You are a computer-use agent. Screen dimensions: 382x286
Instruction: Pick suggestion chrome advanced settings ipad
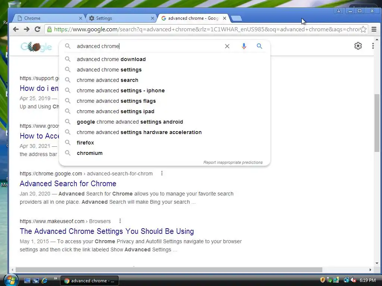click(x=165, y=111)
